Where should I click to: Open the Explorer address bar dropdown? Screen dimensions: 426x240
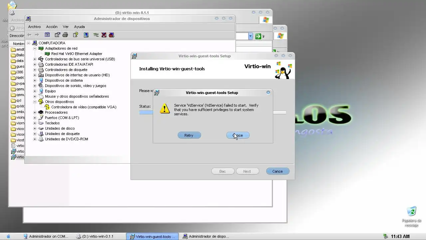coord(251,36)
